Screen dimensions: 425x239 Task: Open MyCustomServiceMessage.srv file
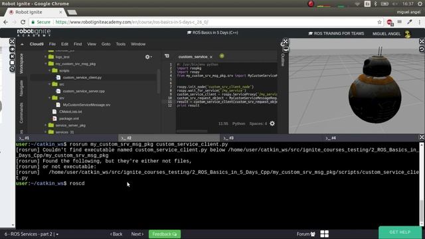coord(86,105)
